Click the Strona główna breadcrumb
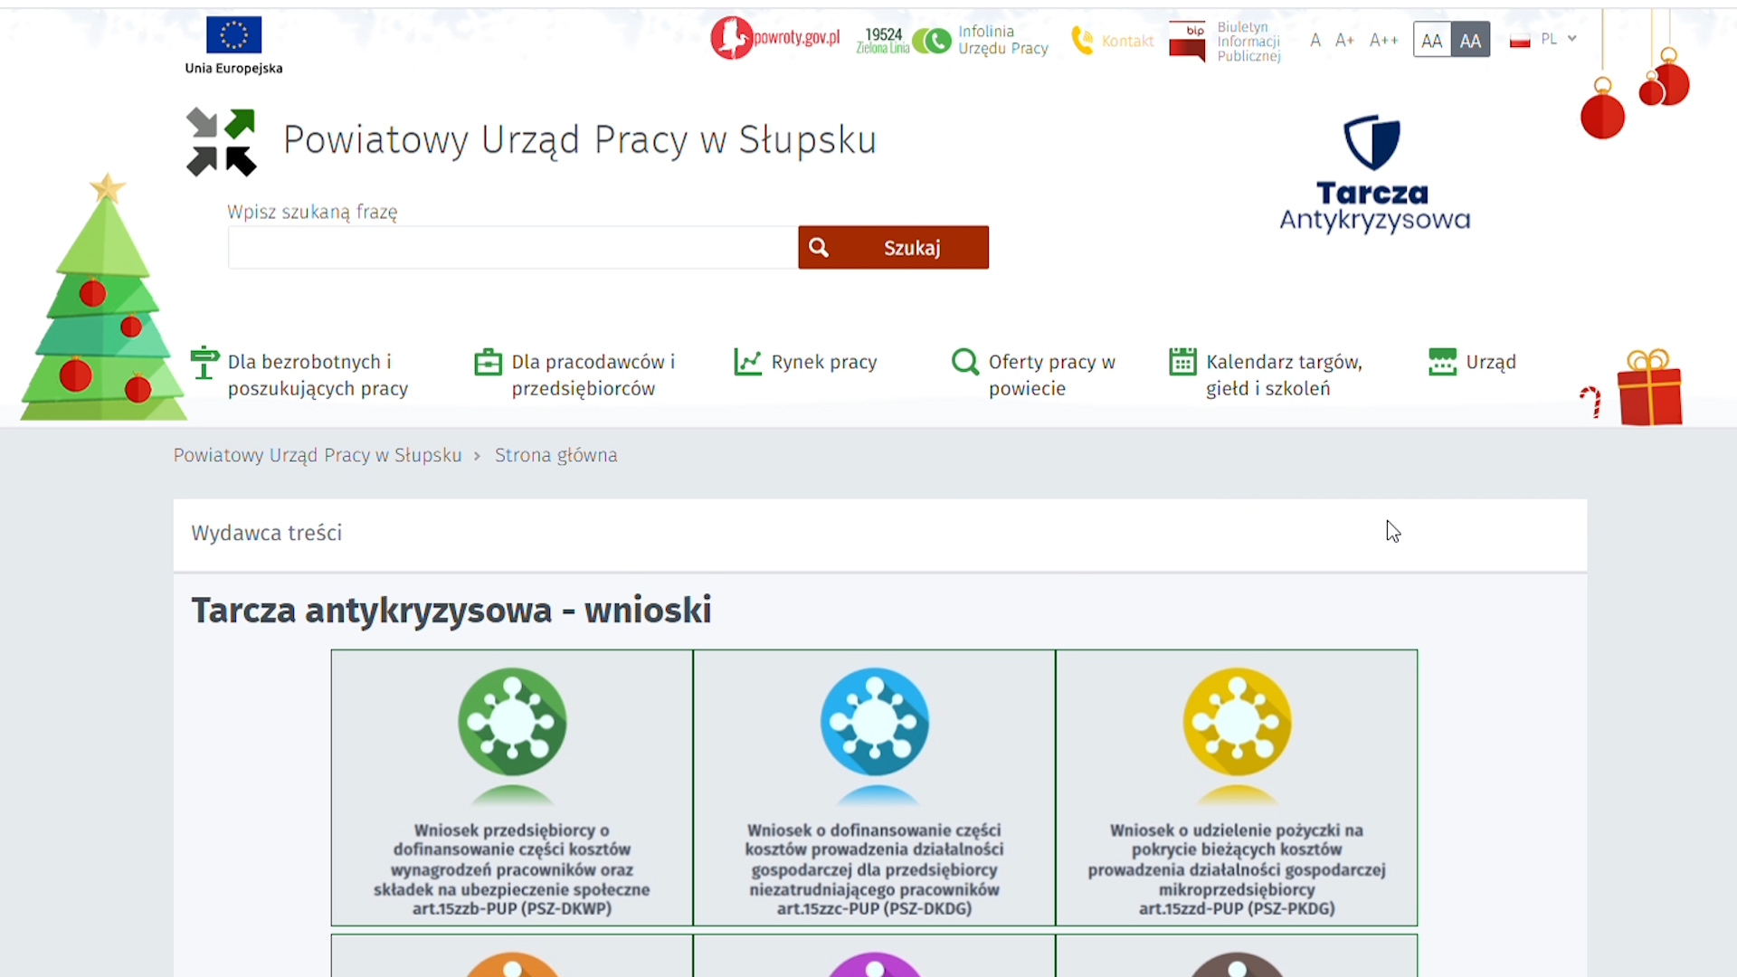The image size is (1737, 977). 555,455
